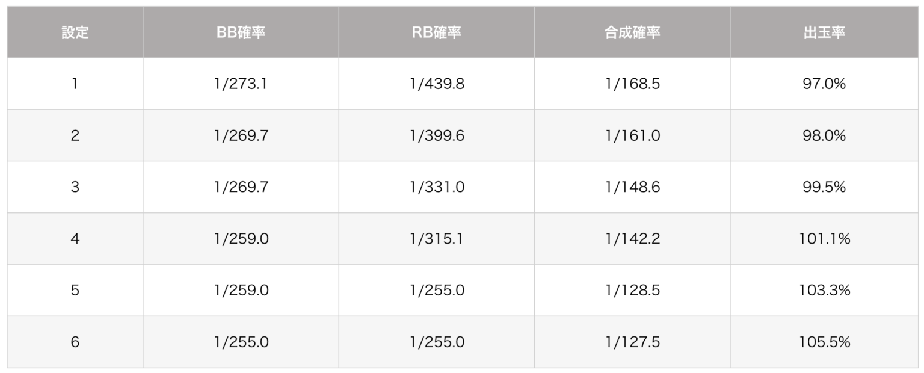Select the 出玉率 header cell

pyautogui.click(x=824, y=32)
